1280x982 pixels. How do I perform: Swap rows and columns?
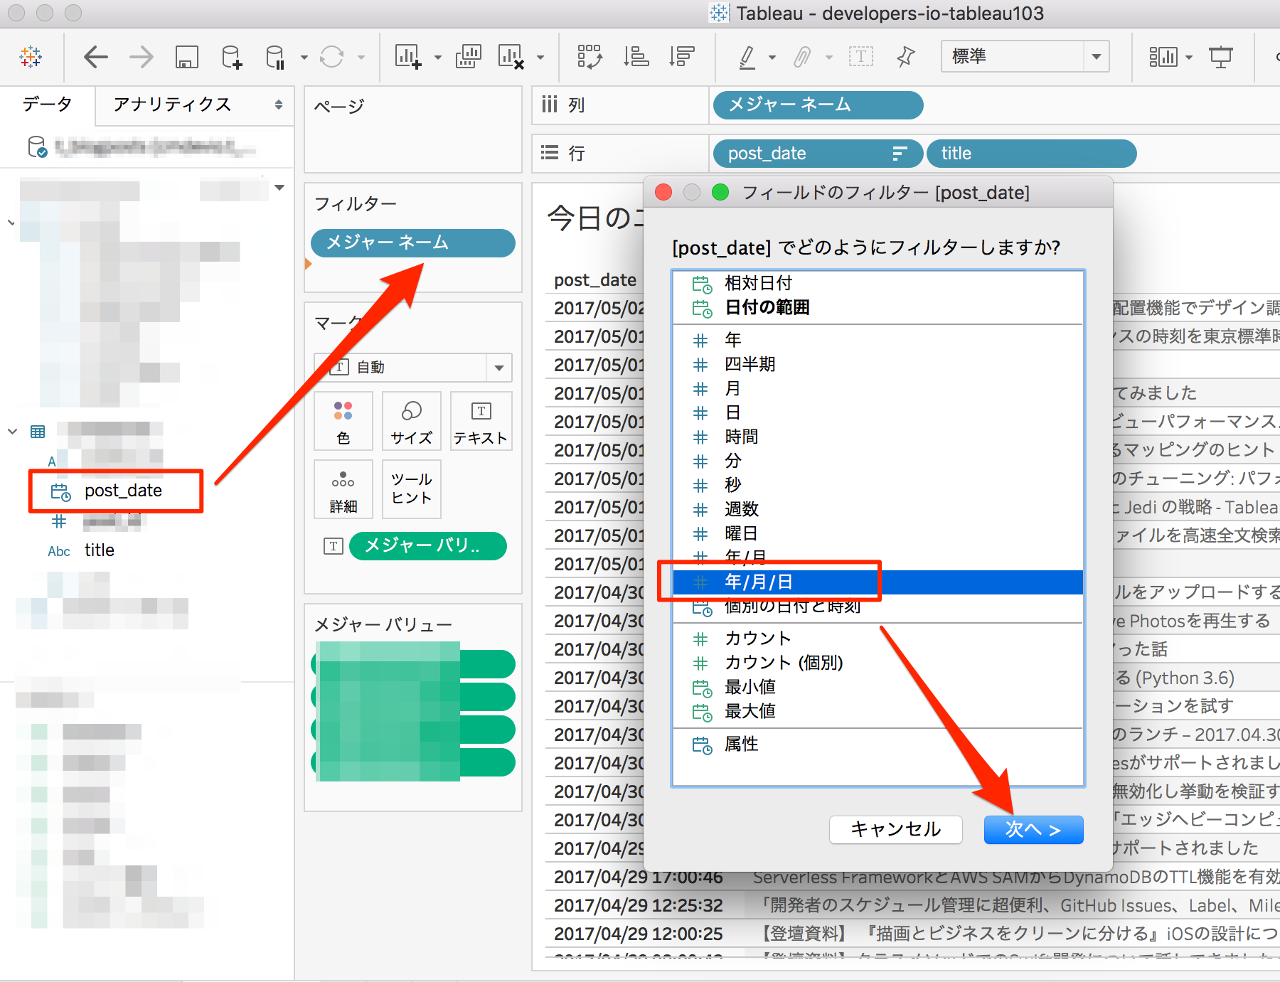pyautogui.click(x=591, y=57)
